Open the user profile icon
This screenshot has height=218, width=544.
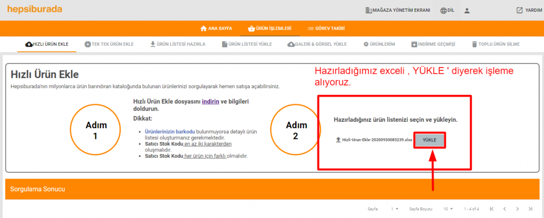point(467,10)
